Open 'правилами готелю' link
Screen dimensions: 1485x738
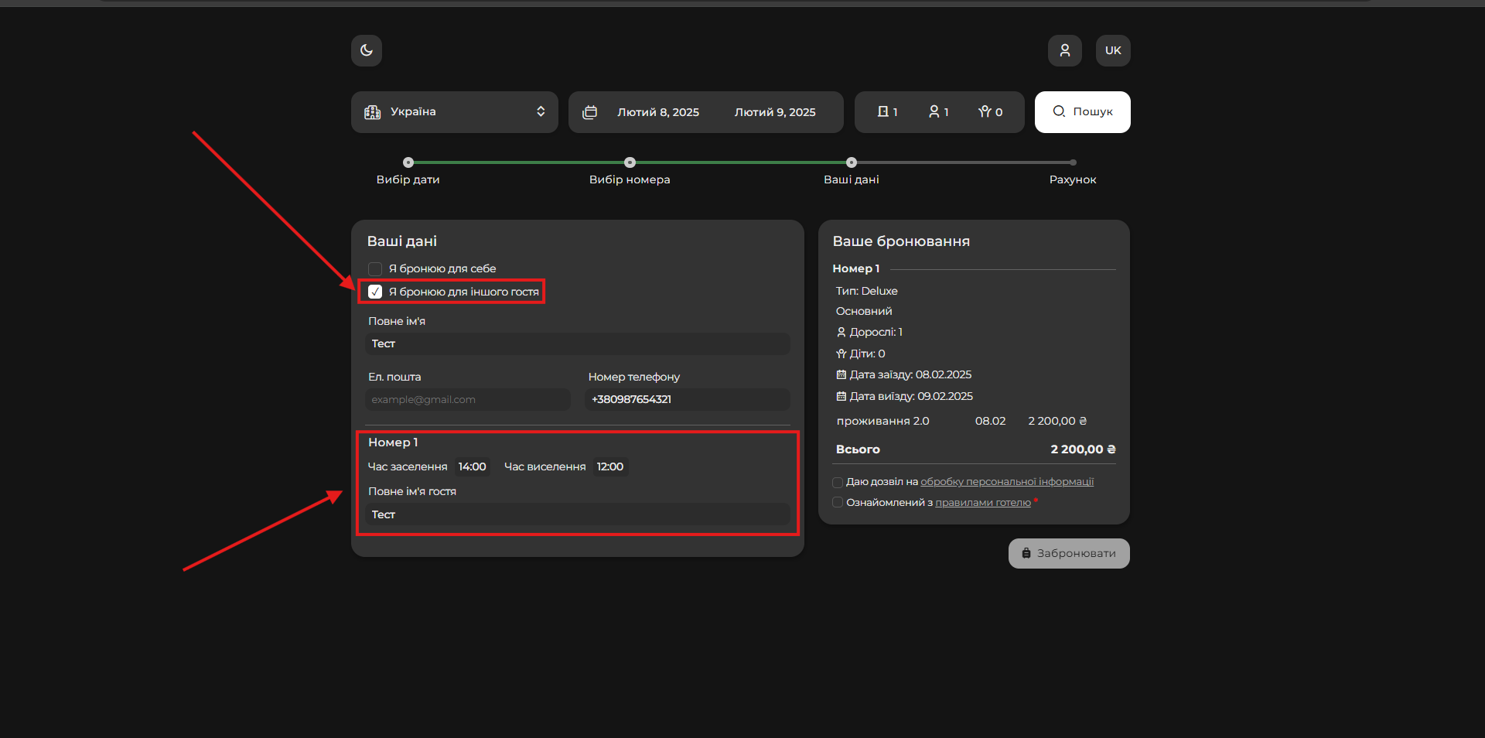click(x=982, y=503)
